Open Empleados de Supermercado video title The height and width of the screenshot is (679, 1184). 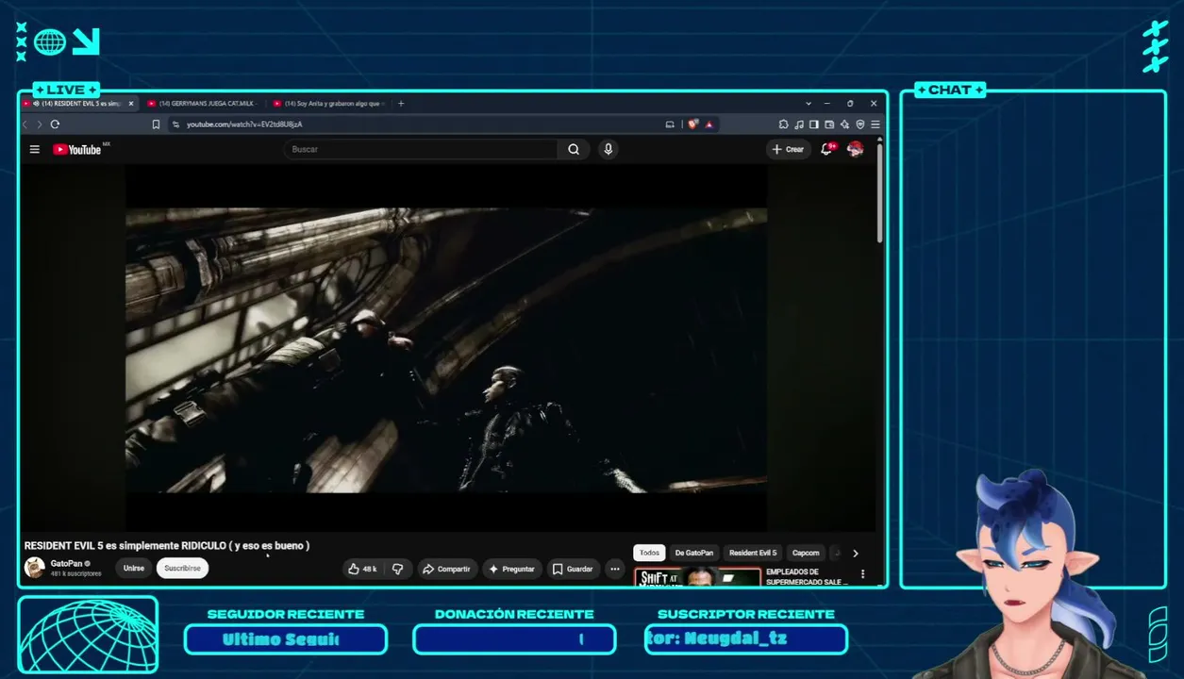(x=807, y=577)
